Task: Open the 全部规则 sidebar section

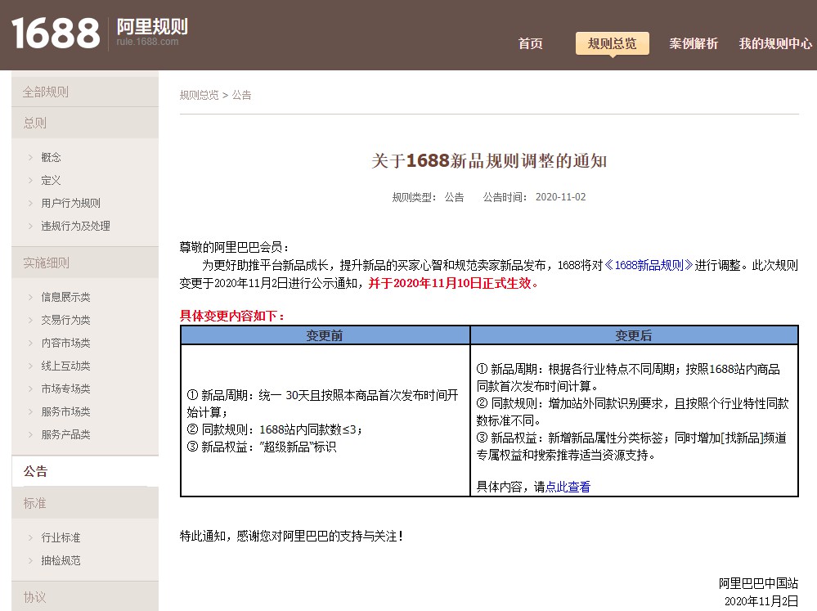Action: 85,92
